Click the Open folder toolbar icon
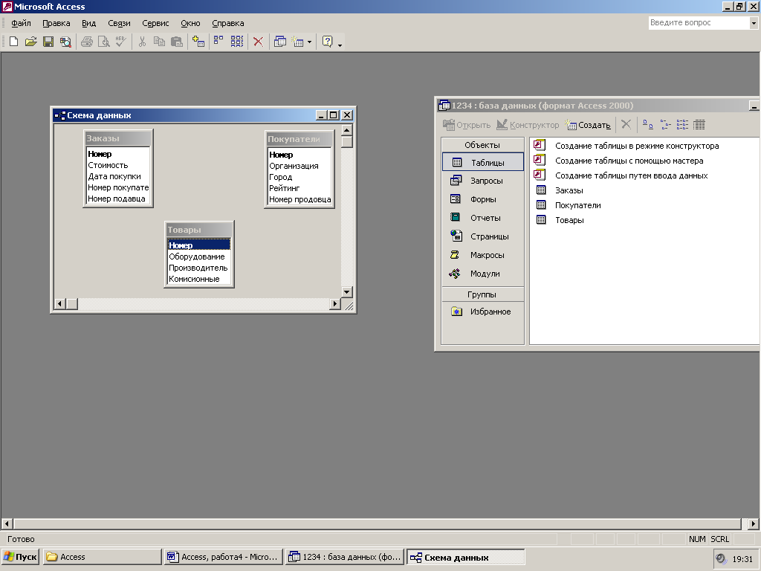The height and width of the screenshot is (571, 761). click(x=30, y=42)
